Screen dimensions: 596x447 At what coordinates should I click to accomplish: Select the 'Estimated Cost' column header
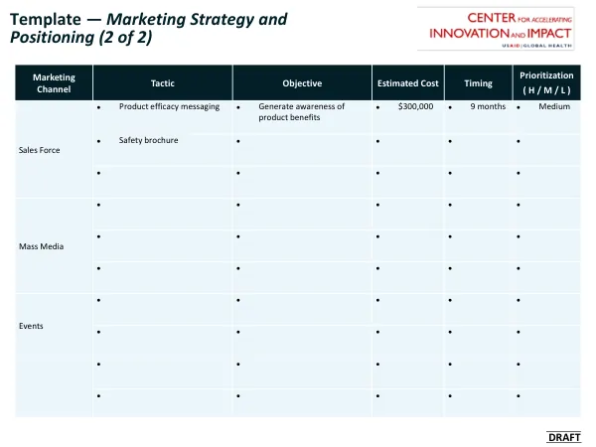(x=408, y=82)
